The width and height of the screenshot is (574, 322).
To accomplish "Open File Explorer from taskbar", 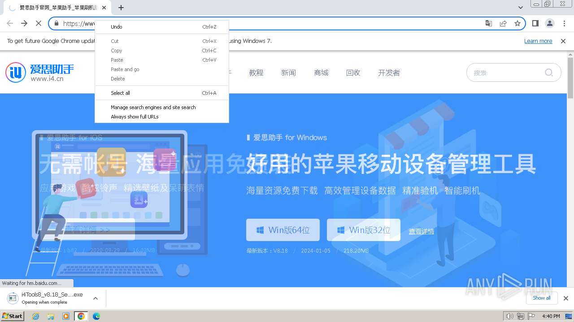I will click(51, 316).
